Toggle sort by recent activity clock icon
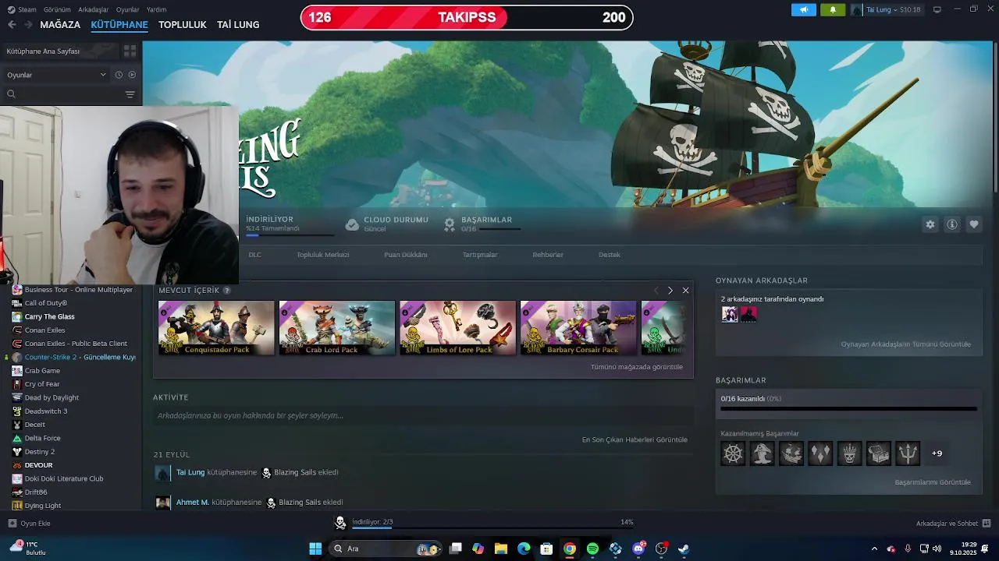The image size is (999, 561). coord(119,75)
